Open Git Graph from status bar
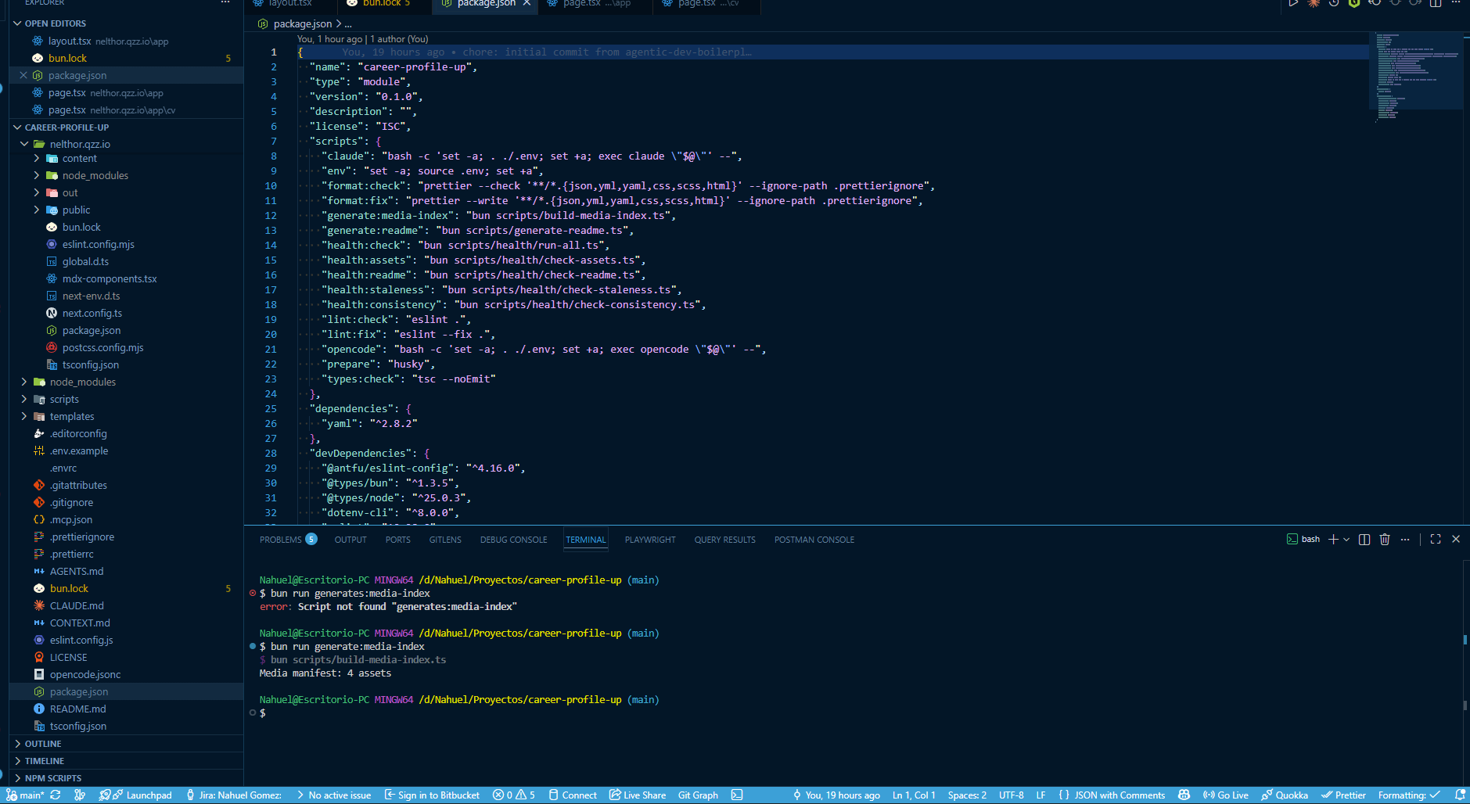 click(x=698, y=795)
